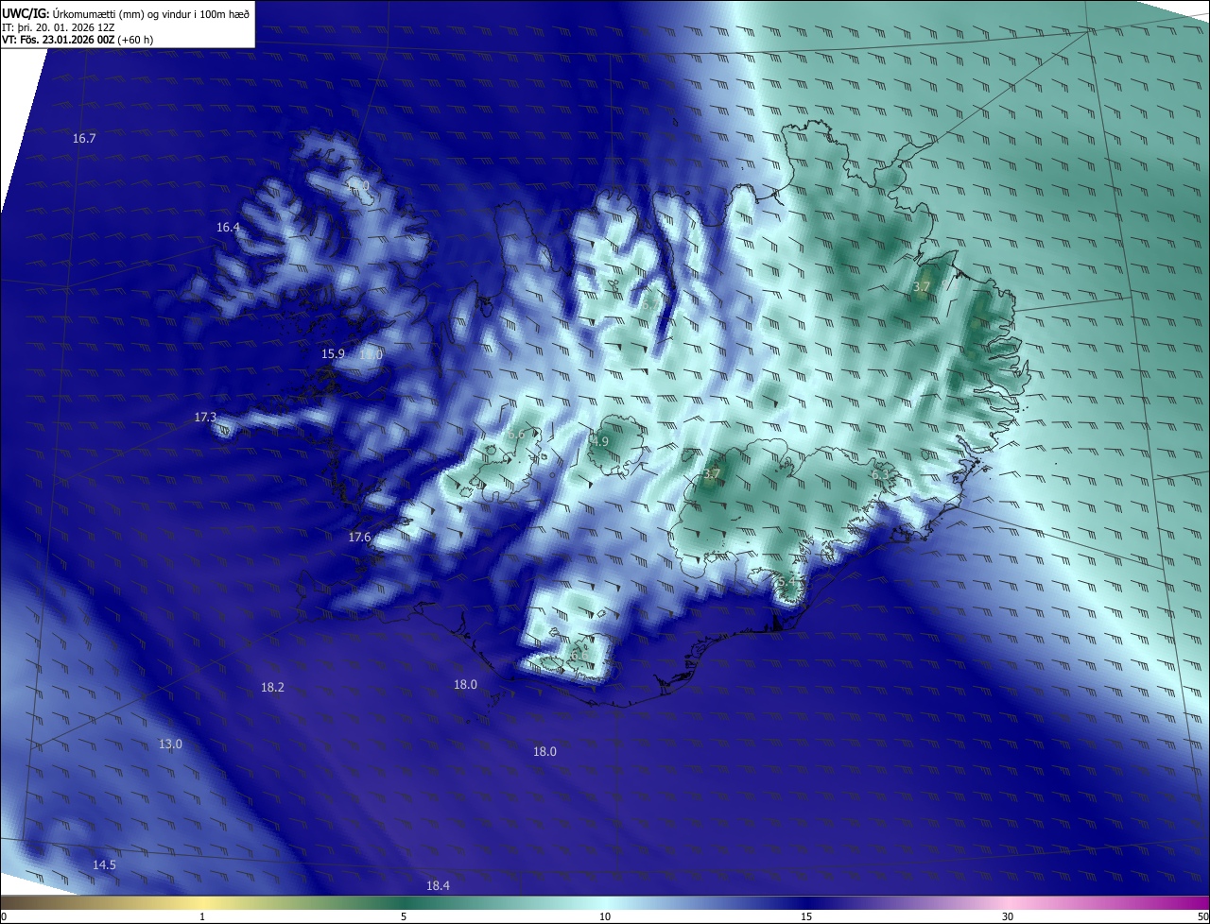Click the 16.4 value label
The width and height of the screenshot is (1210, 924).
[228, 227]
